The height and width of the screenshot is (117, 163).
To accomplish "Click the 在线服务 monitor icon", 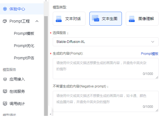I will point(5,91).
